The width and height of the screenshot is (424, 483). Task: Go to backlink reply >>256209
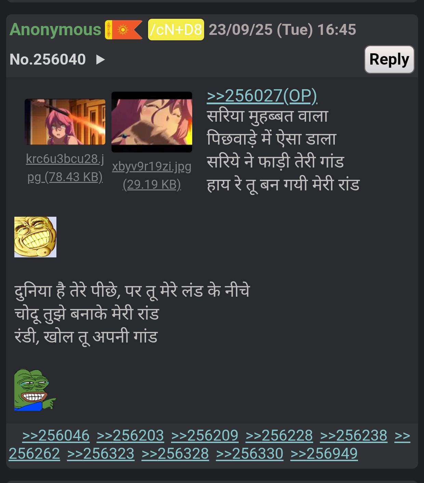coord(205,436)
